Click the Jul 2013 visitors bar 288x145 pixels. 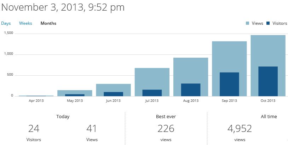click(152, 93)
